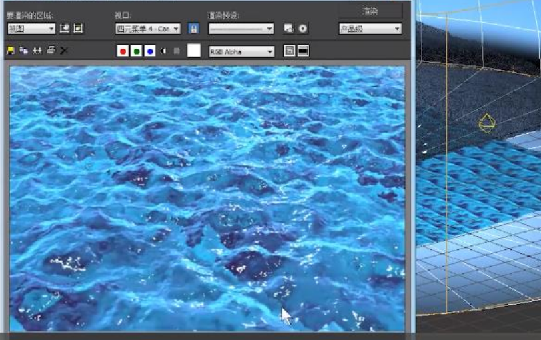Viewport: 541px width, 340px height.
Task: Toggle the green channel button
Action: [x=136, y=51]
